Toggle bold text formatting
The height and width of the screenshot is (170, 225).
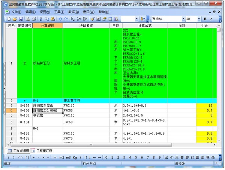[x=205, y=19]
